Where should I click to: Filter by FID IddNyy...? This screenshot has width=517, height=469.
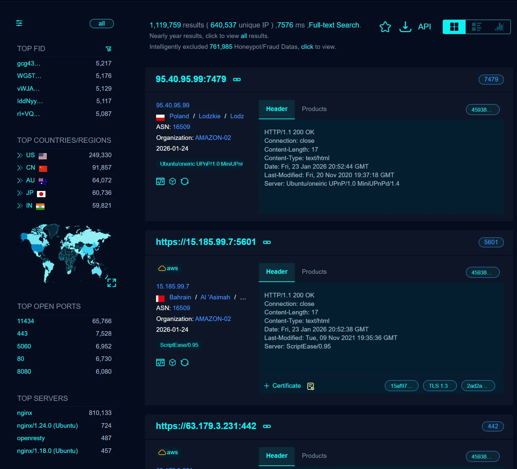coord(30,101)
